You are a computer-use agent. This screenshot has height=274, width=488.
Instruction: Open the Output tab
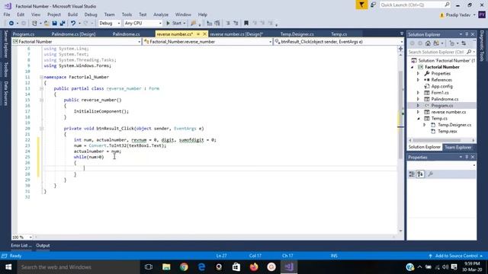coord(43,245)
